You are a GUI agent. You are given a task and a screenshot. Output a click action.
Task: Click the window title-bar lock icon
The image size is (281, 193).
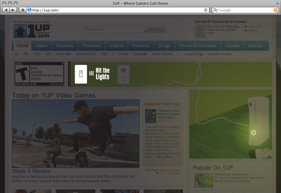click(277, 3)
